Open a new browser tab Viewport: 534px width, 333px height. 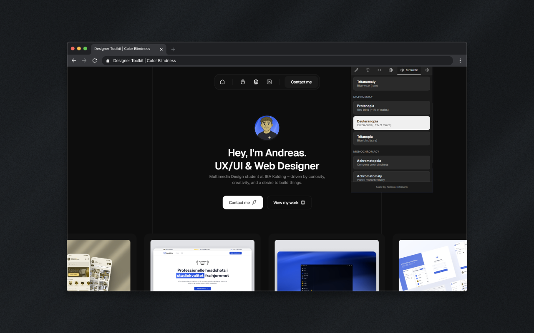pyautogui.click(x=173, y=49)
